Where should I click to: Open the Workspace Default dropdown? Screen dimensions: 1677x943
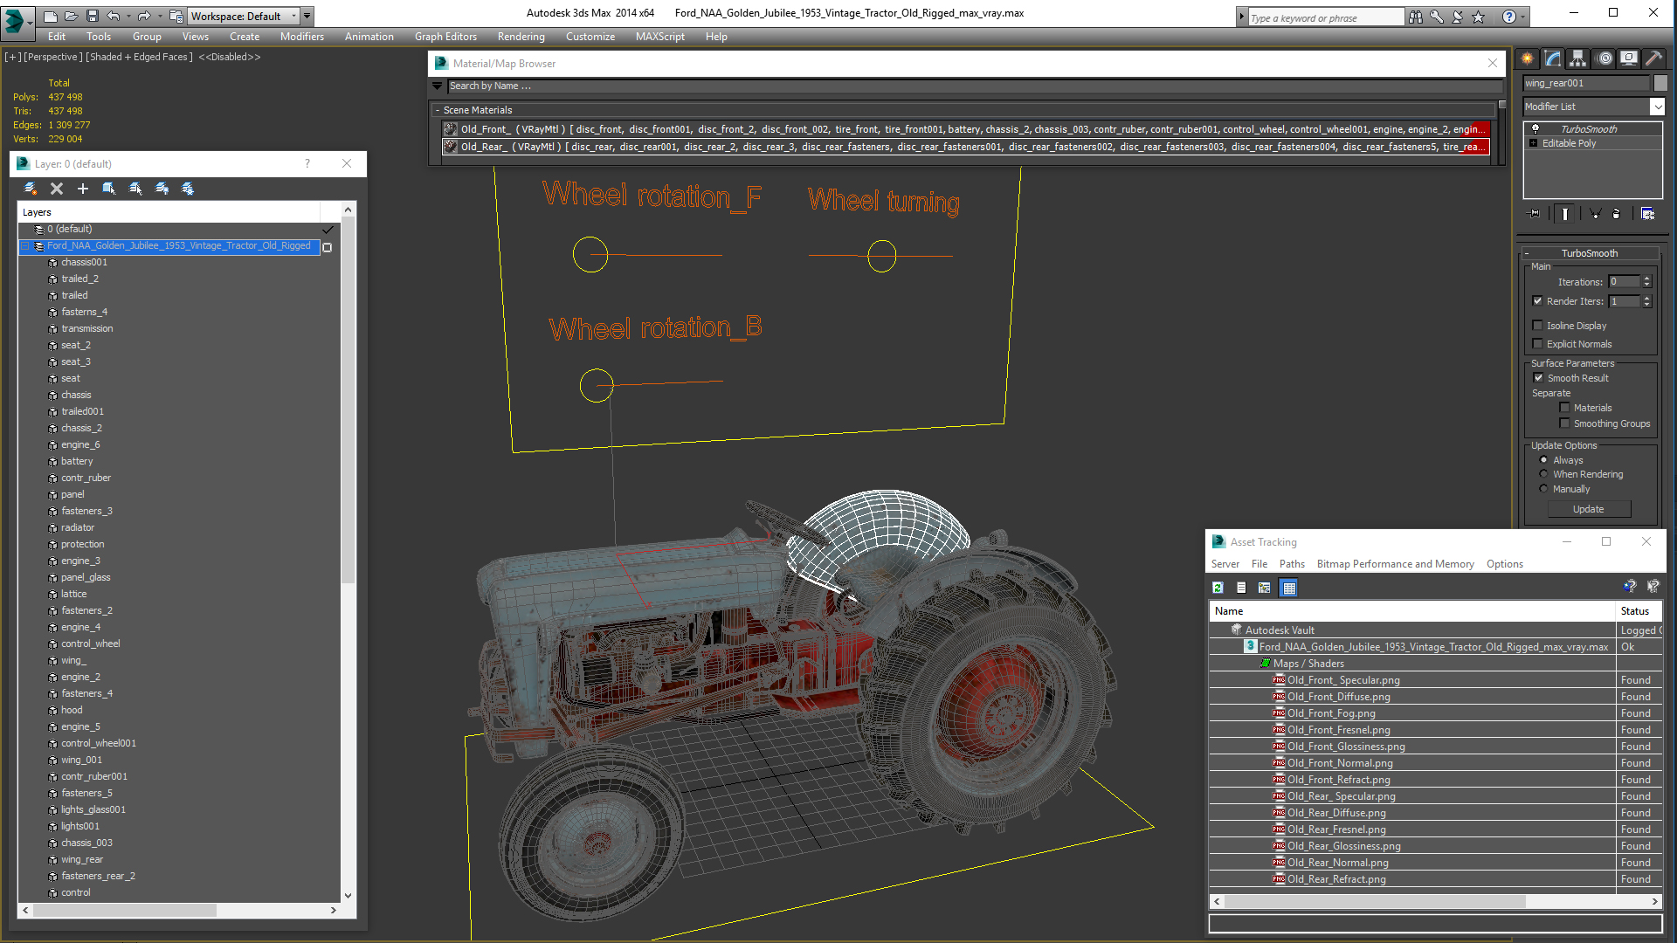(244, 16)
